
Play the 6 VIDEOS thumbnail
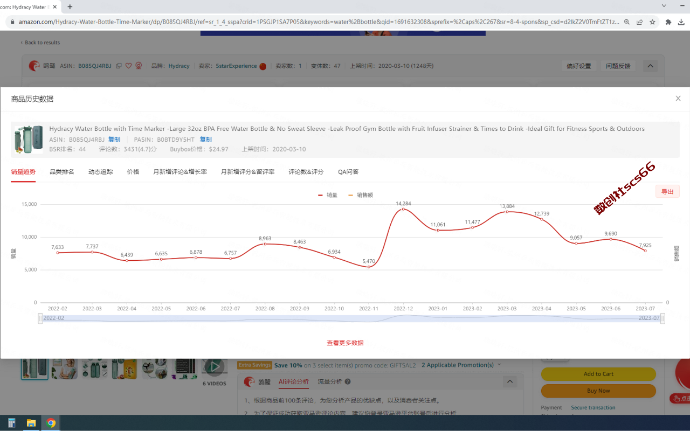[215, 367]
